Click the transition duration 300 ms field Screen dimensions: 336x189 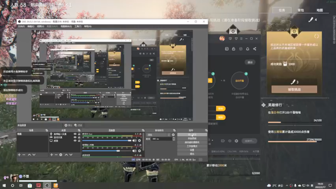162,139
